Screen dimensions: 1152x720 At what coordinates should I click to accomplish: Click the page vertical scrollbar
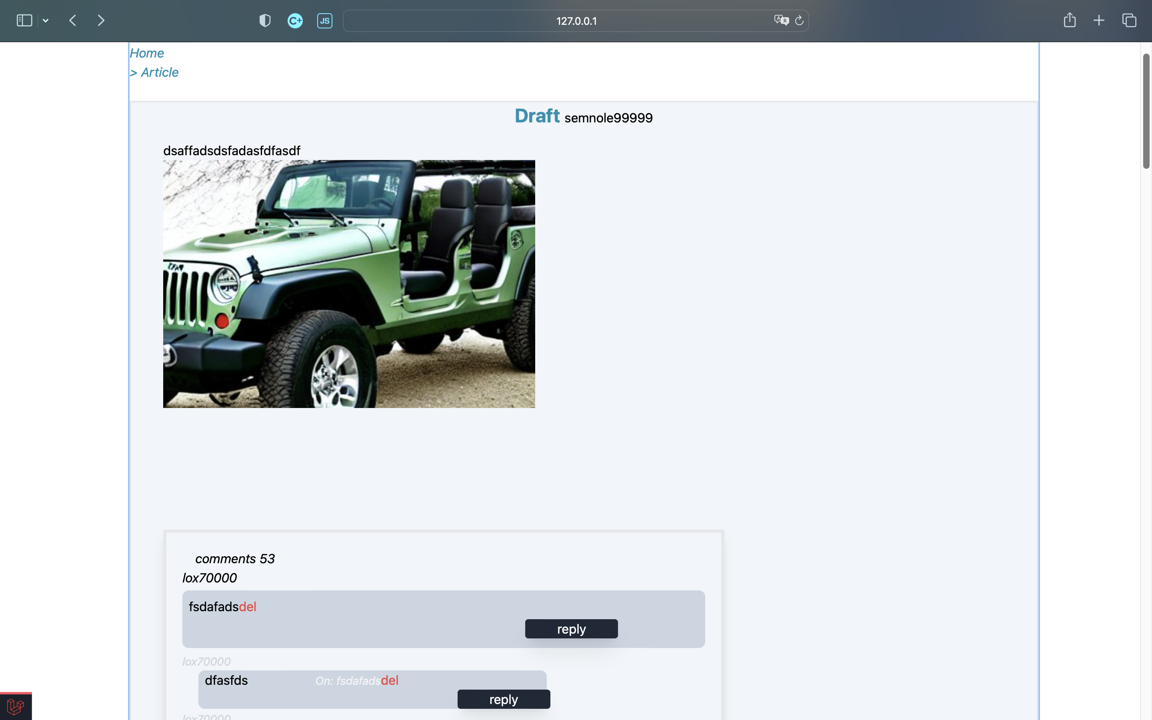tap(1146, 111)
